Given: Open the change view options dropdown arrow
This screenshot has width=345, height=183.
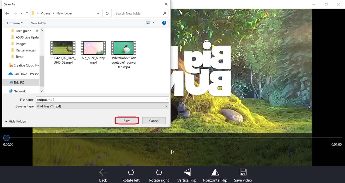Looking at the screenshot, I should 154,23.
